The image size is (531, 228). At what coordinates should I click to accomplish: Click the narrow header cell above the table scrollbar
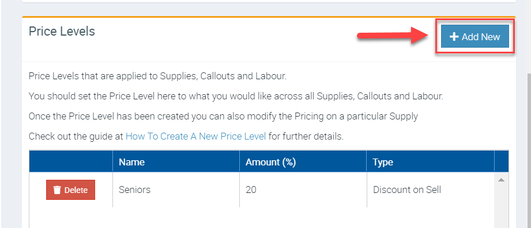pyautogui.click(x=502, y=162)
